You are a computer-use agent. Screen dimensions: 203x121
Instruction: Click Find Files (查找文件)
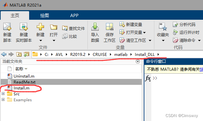coord(74,28)
